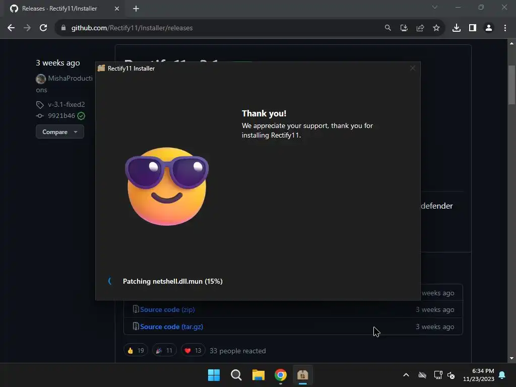Click the Rectify11 Installer title bar icon

point(101,68)
